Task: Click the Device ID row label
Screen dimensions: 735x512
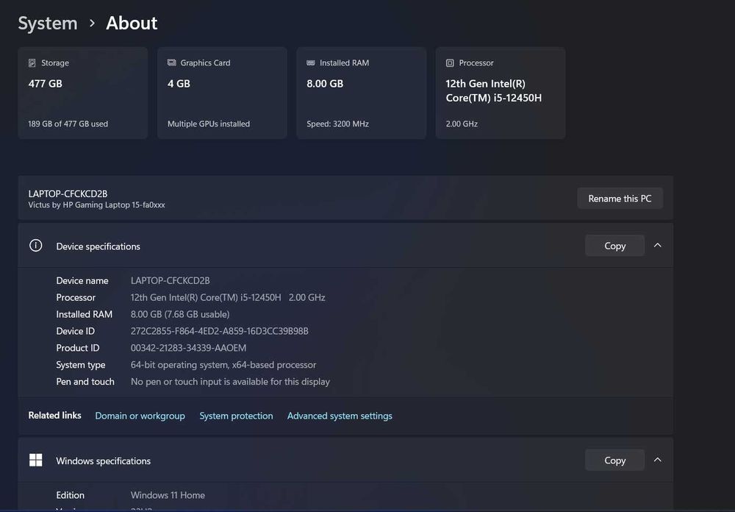Action: pyautogui.click(x=76, y=331)
